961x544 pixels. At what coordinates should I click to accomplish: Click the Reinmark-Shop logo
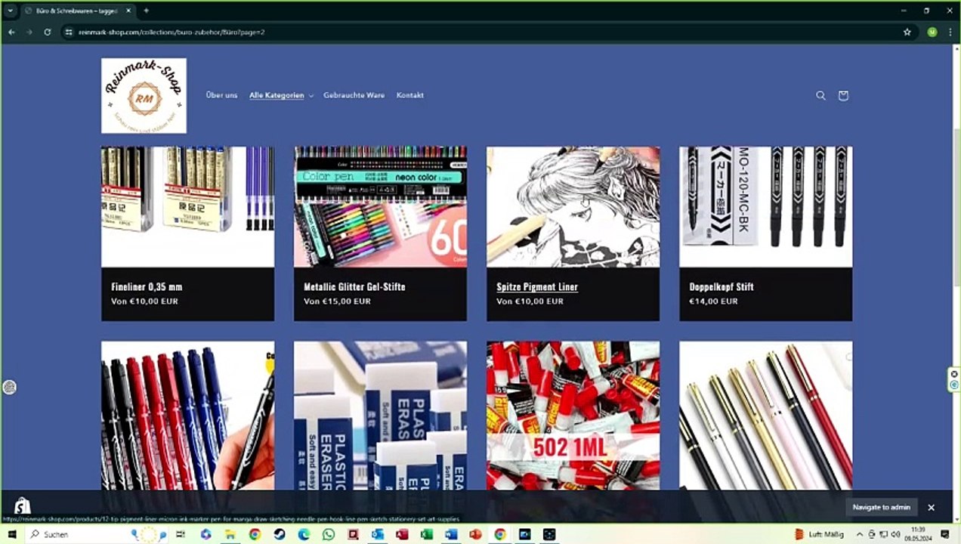(144, 96)
